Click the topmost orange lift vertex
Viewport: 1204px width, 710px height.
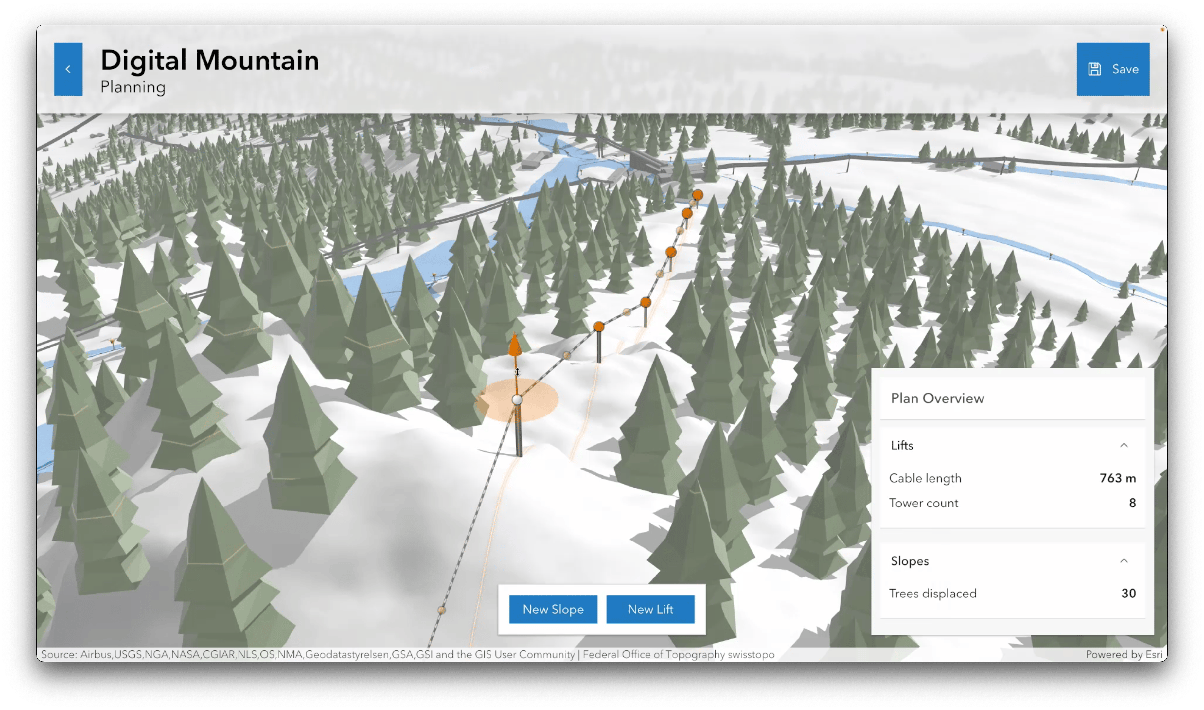click(x=698, y=195)
